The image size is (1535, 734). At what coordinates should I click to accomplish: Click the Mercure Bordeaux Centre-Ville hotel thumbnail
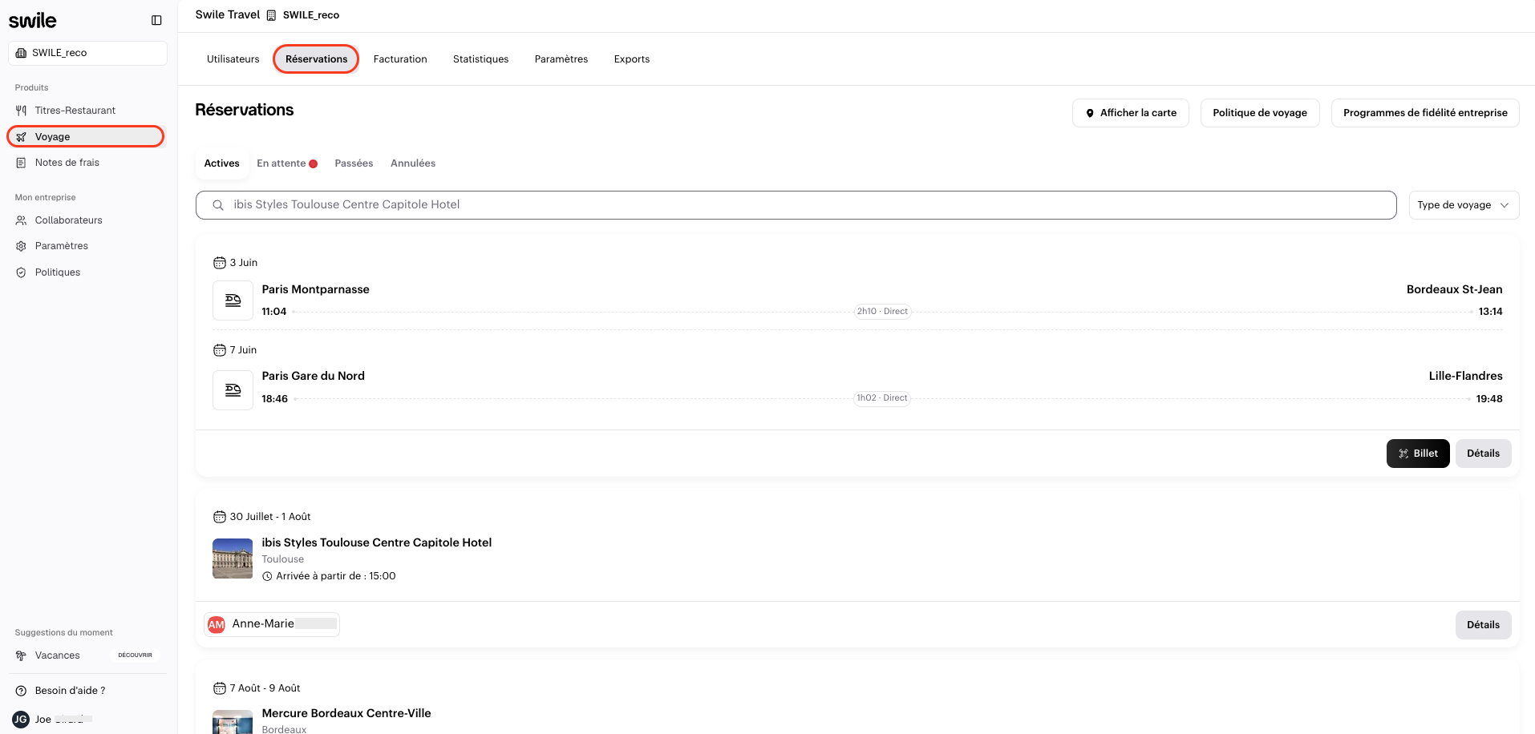point(233,722)
